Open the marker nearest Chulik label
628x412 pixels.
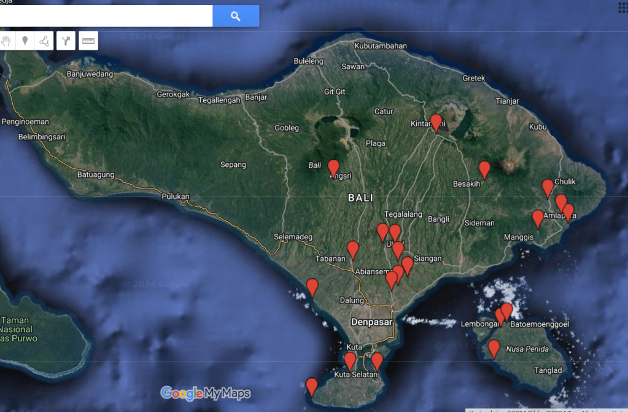coord(548,187)
